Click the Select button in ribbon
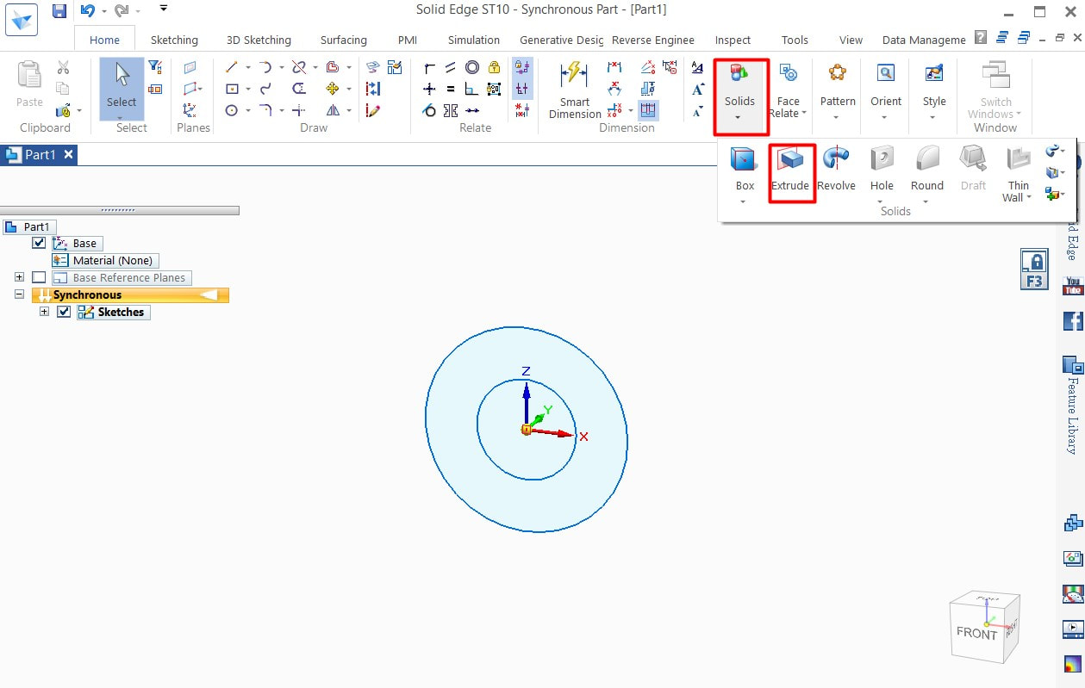 122,88
